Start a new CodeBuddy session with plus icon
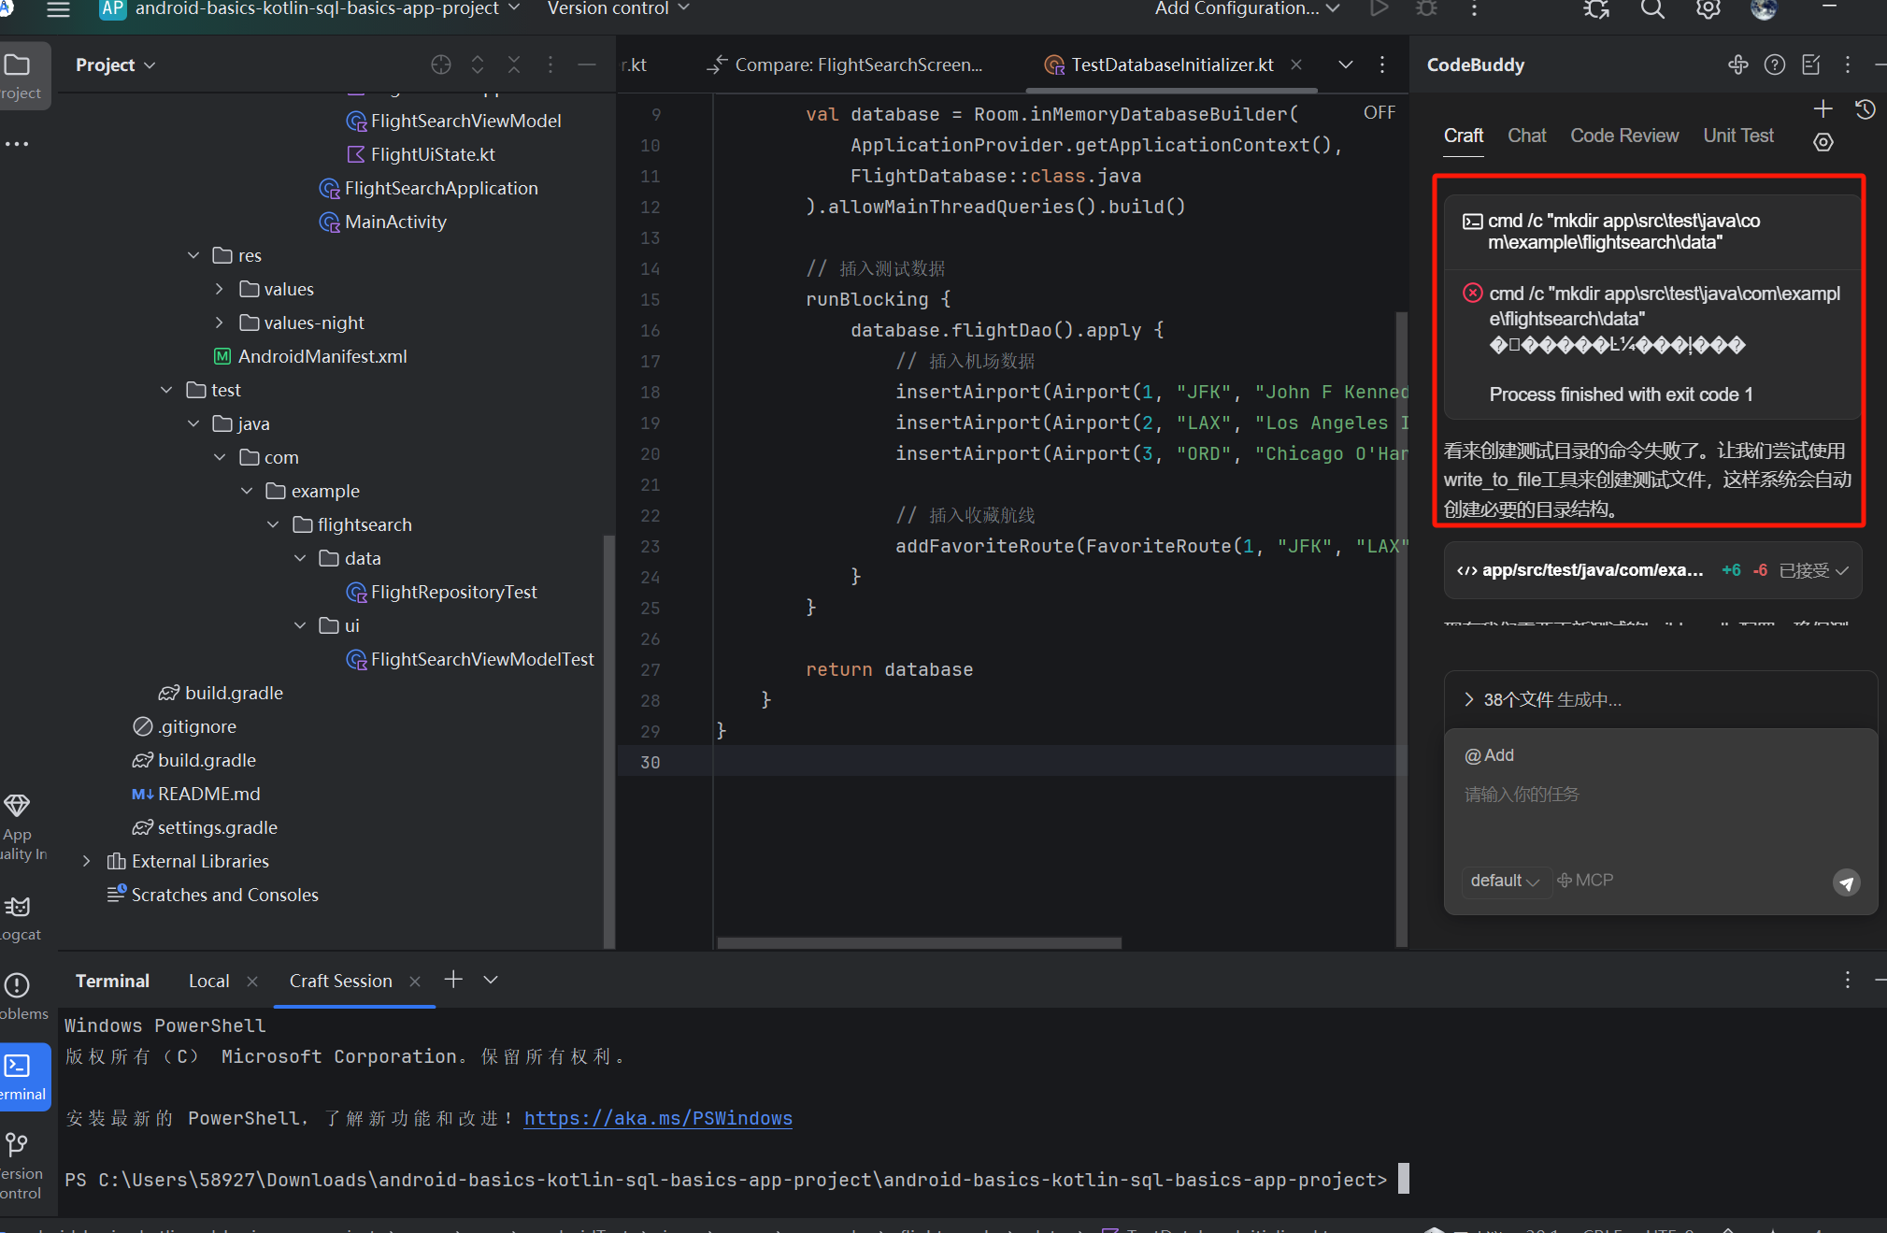This screenshot has width=1887, height=1233. pos(1823,109)
